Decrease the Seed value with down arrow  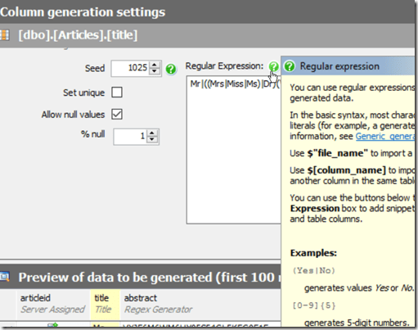(x=155, y=71)
